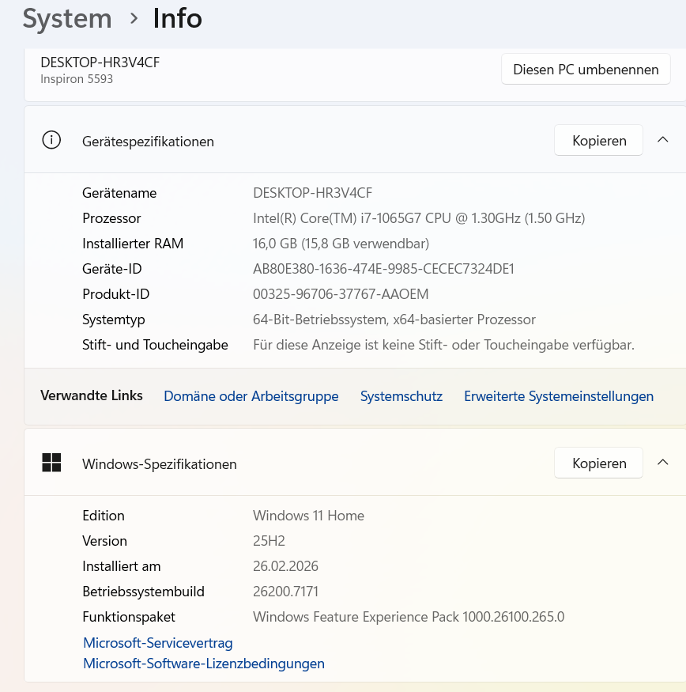Click the Installierter RAM label
Viewport: 686px width, 692px height.
133,243
